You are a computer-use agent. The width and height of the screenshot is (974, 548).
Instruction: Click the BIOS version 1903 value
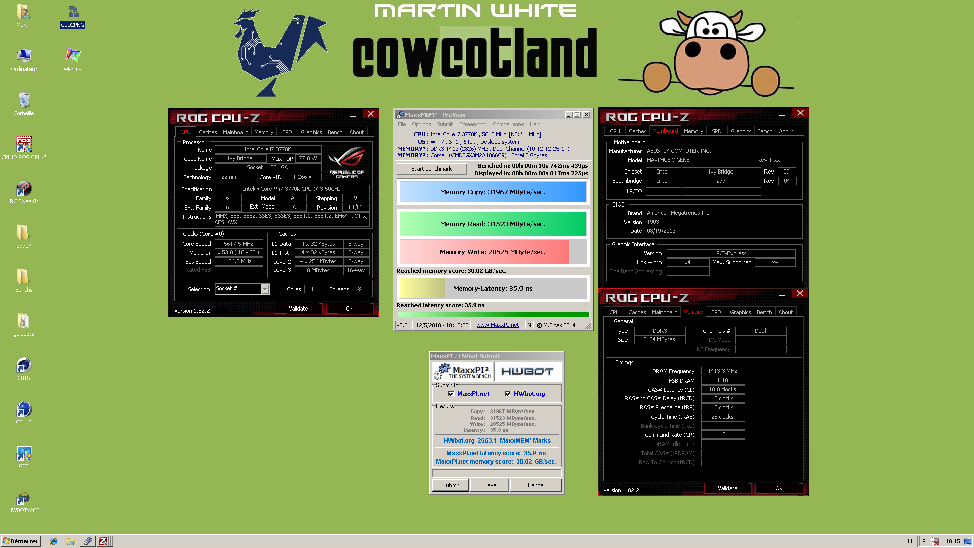click(720, 222)
